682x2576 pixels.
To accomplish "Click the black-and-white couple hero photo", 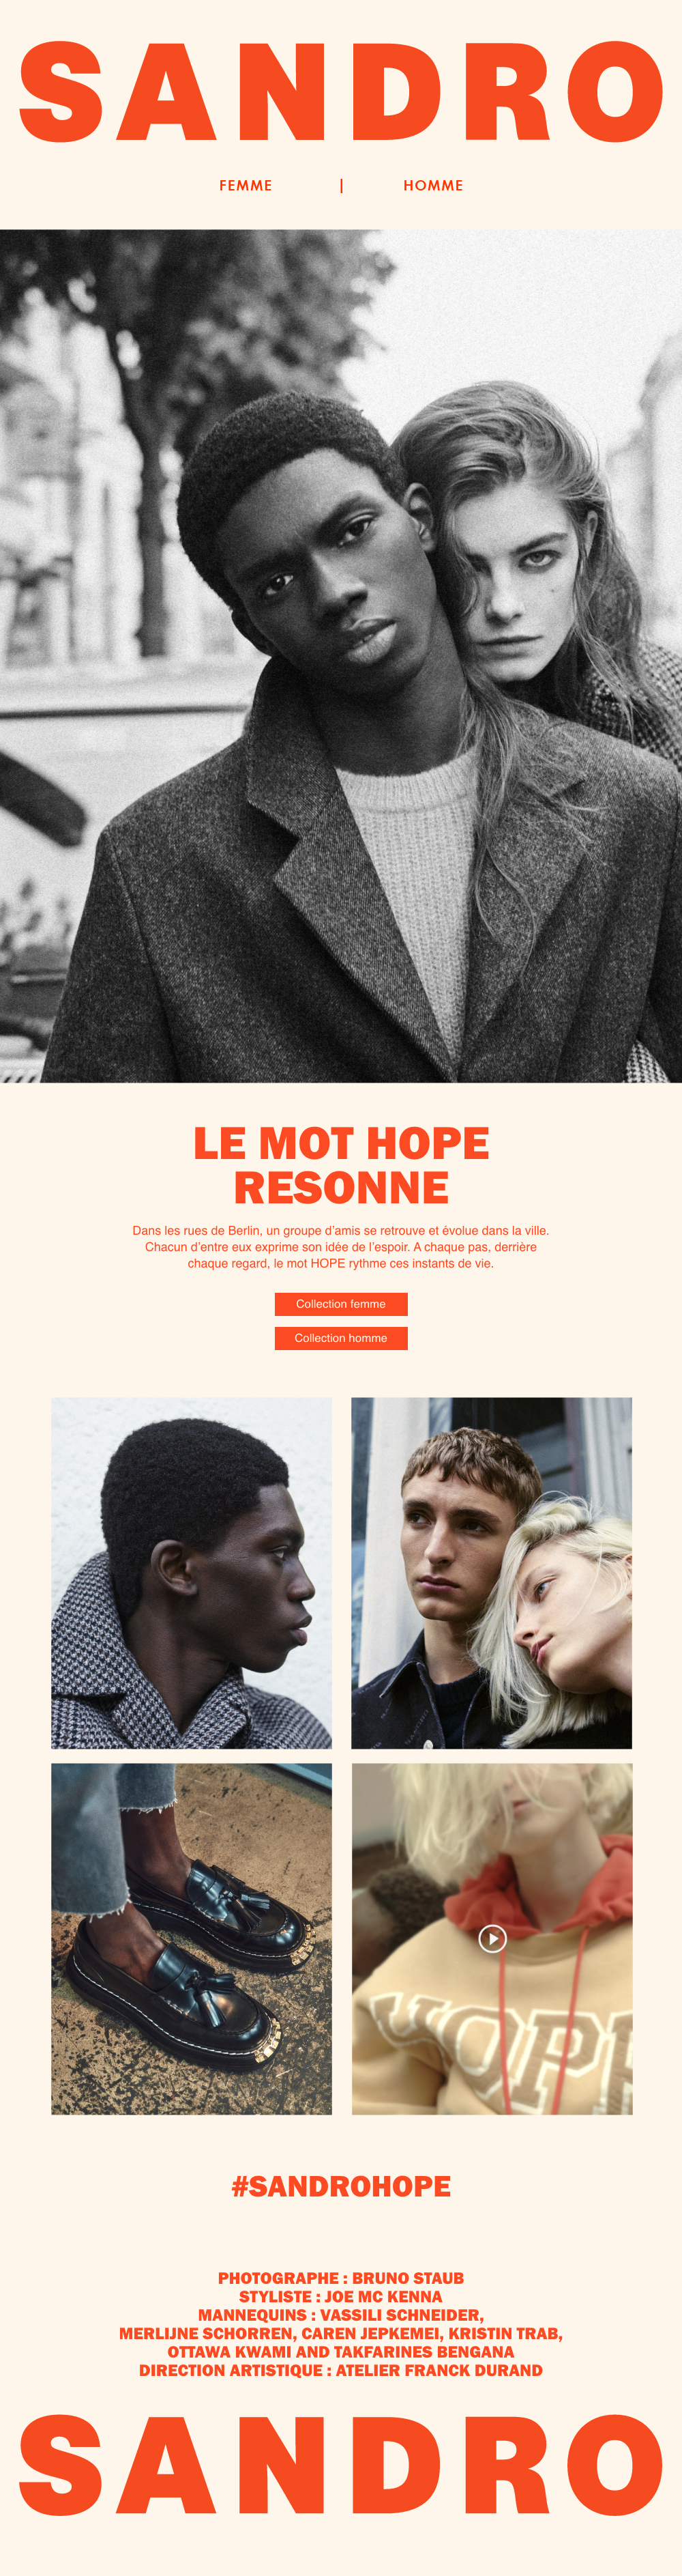I will [340, 656].
